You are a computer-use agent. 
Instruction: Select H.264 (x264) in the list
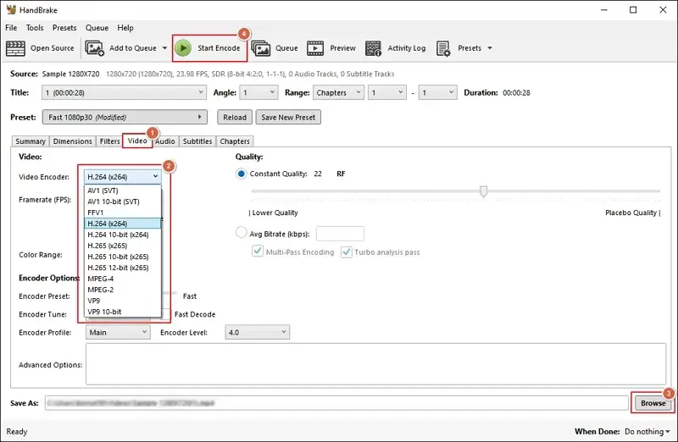pos(123,224)
